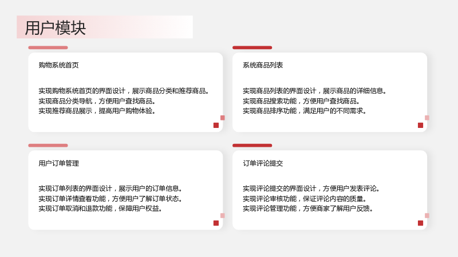Click the light pink square on 用户订单管理 card edge

pos(223,216)
